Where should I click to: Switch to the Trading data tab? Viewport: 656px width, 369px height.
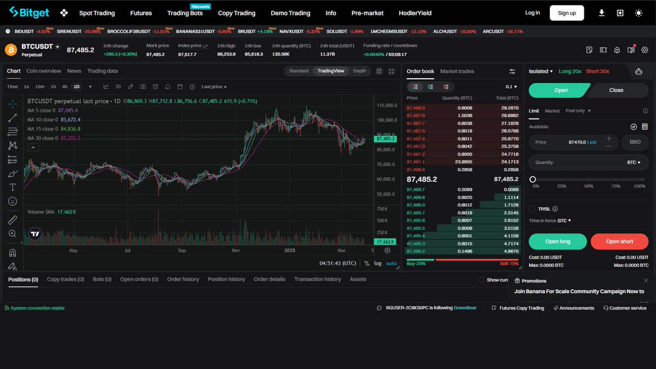click(102, 71)
